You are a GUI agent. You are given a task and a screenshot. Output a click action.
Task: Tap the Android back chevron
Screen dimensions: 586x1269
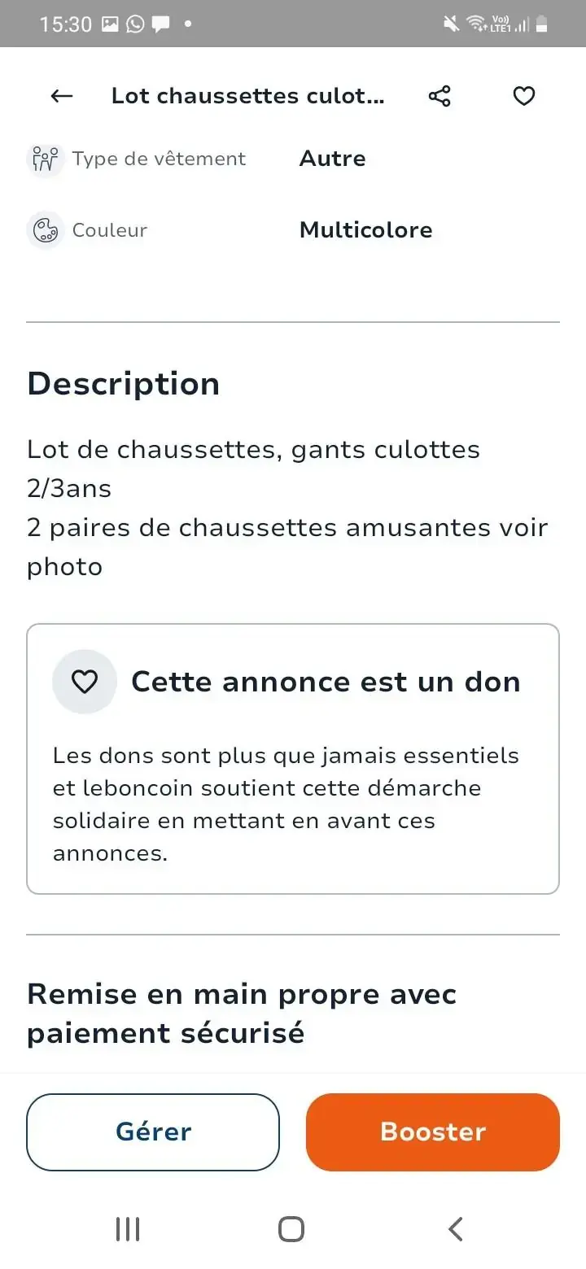pos(456,1229)
